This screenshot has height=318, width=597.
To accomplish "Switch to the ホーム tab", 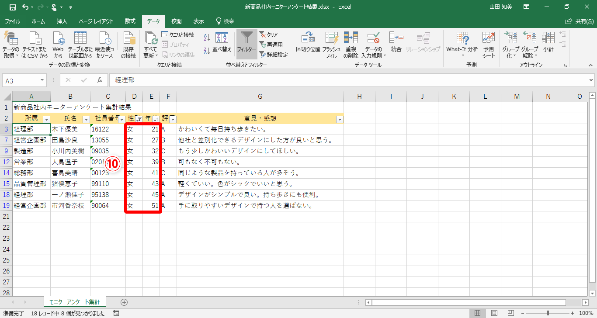I will click(x=38, y=21).
